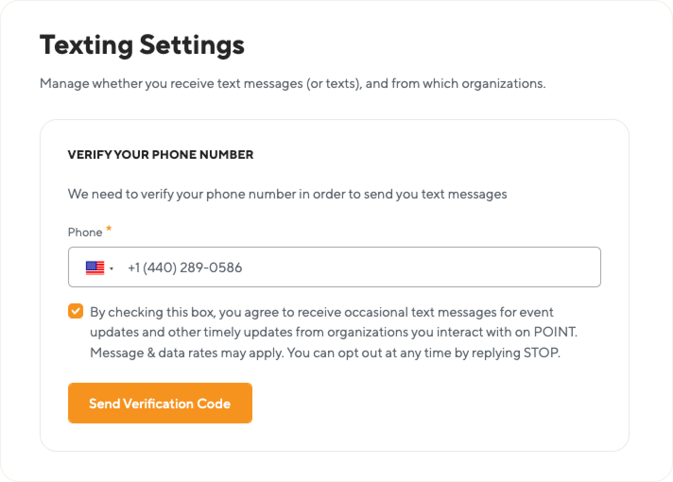Screen dimensions: 673x482
Task: Send the verification code
Action: [160, 403]
